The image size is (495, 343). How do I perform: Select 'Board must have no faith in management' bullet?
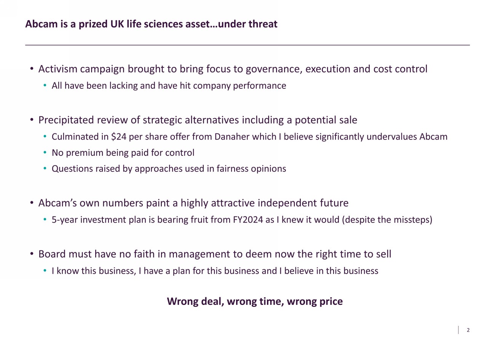215,254
